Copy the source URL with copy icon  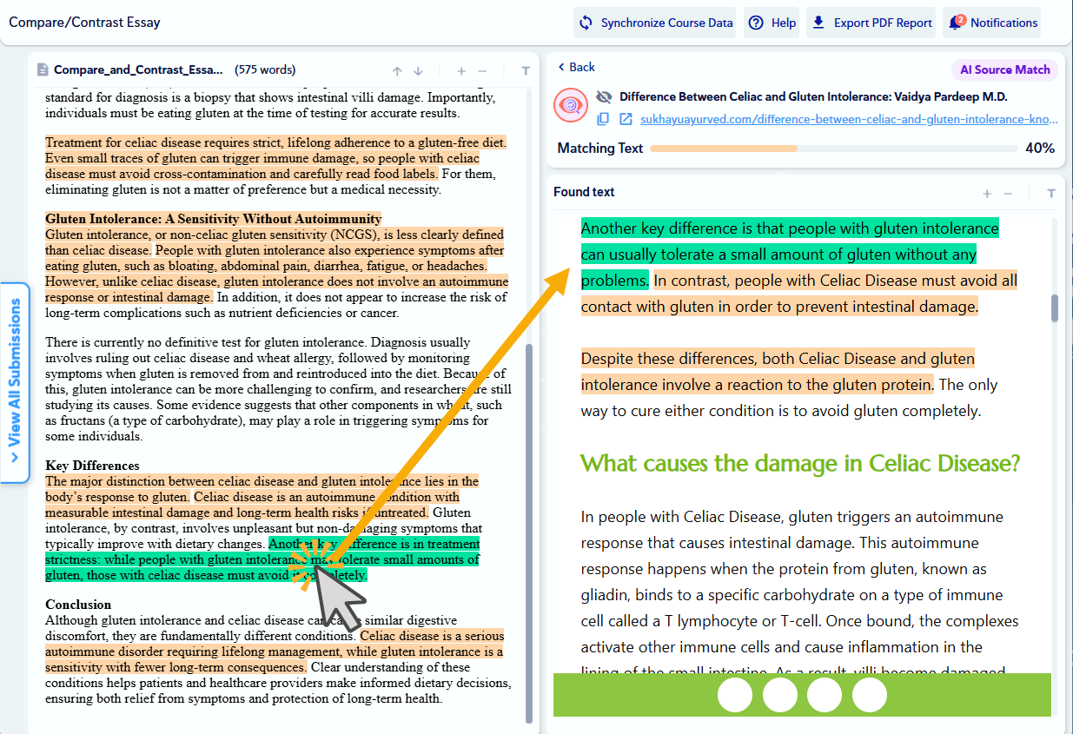pos(604,119)
